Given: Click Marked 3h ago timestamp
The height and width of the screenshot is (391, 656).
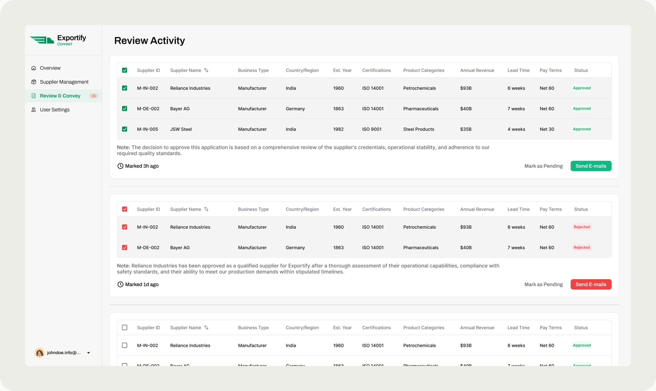Looking at the screenshot, I should pos(142,166).
